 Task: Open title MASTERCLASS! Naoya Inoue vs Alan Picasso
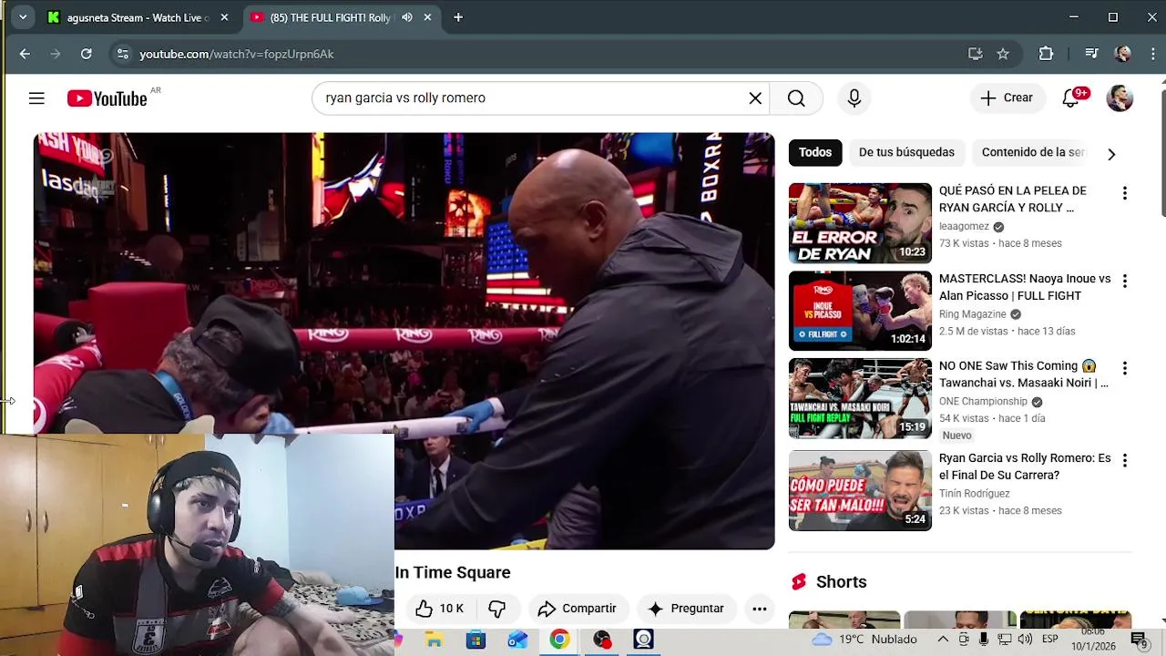click(x=1025, y=287)
